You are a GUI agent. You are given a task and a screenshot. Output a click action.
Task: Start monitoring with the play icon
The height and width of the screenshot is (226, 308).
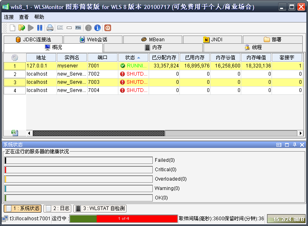[x=30, y=28]
